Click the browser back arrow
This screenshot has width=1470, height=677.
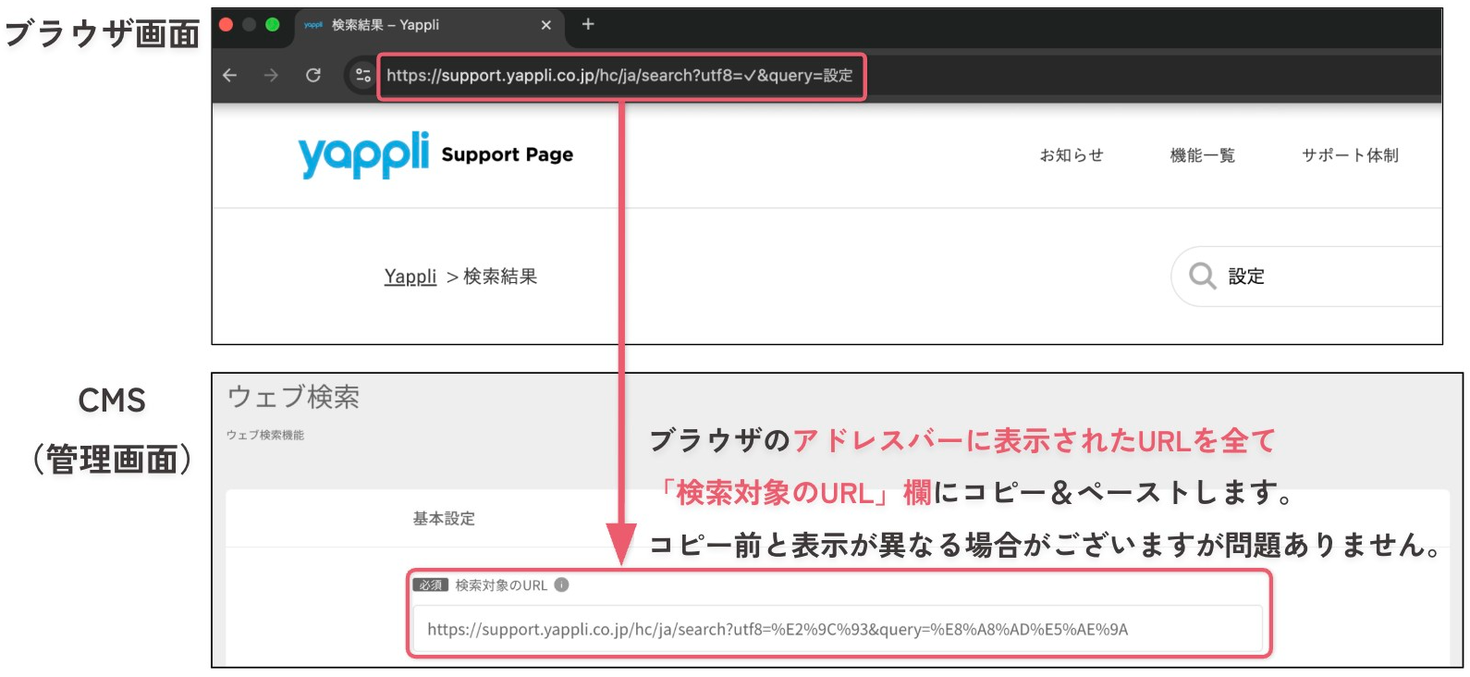pos(230,75)
